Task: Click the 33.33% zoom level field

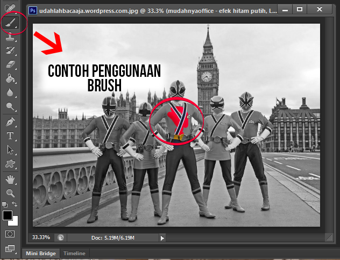Action: point(41,237)
